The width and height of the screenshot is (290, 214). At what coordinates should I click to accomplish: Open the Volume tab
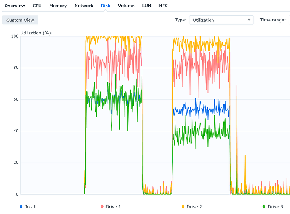point(126,6)
